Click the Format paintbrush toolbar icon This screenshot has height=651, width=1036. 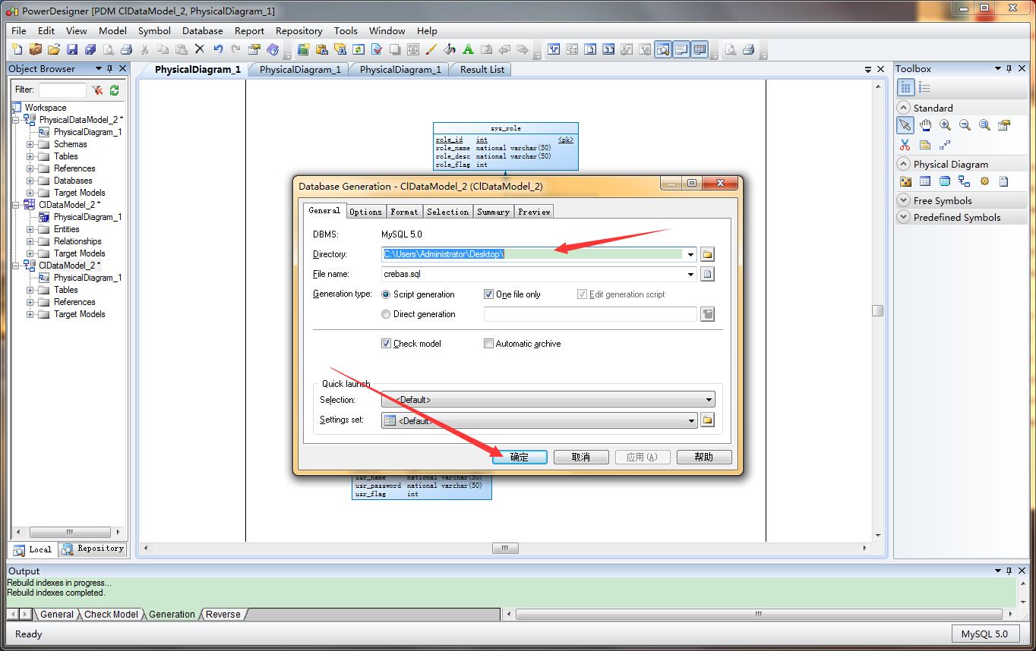pos(431,49)
